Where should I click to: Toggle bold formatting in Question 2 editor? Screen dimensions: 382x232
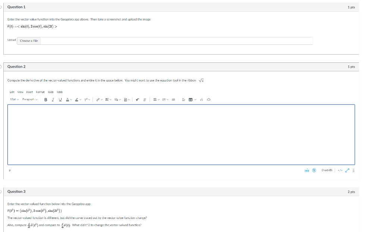(46, 99)
